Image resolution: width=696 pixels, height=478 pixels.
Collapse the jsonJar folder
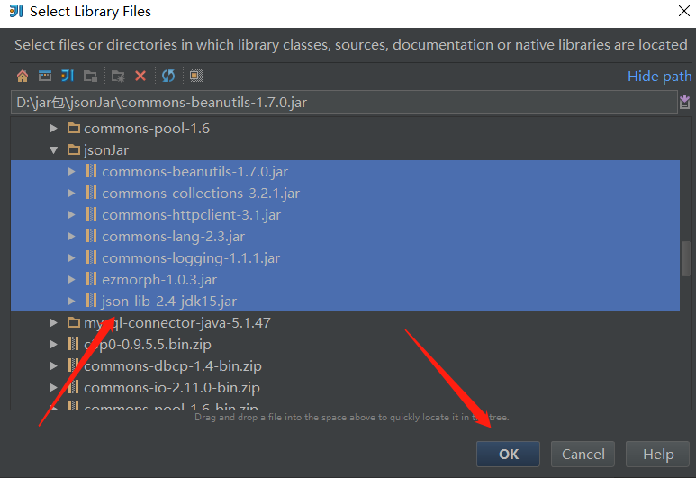point(54,150)
